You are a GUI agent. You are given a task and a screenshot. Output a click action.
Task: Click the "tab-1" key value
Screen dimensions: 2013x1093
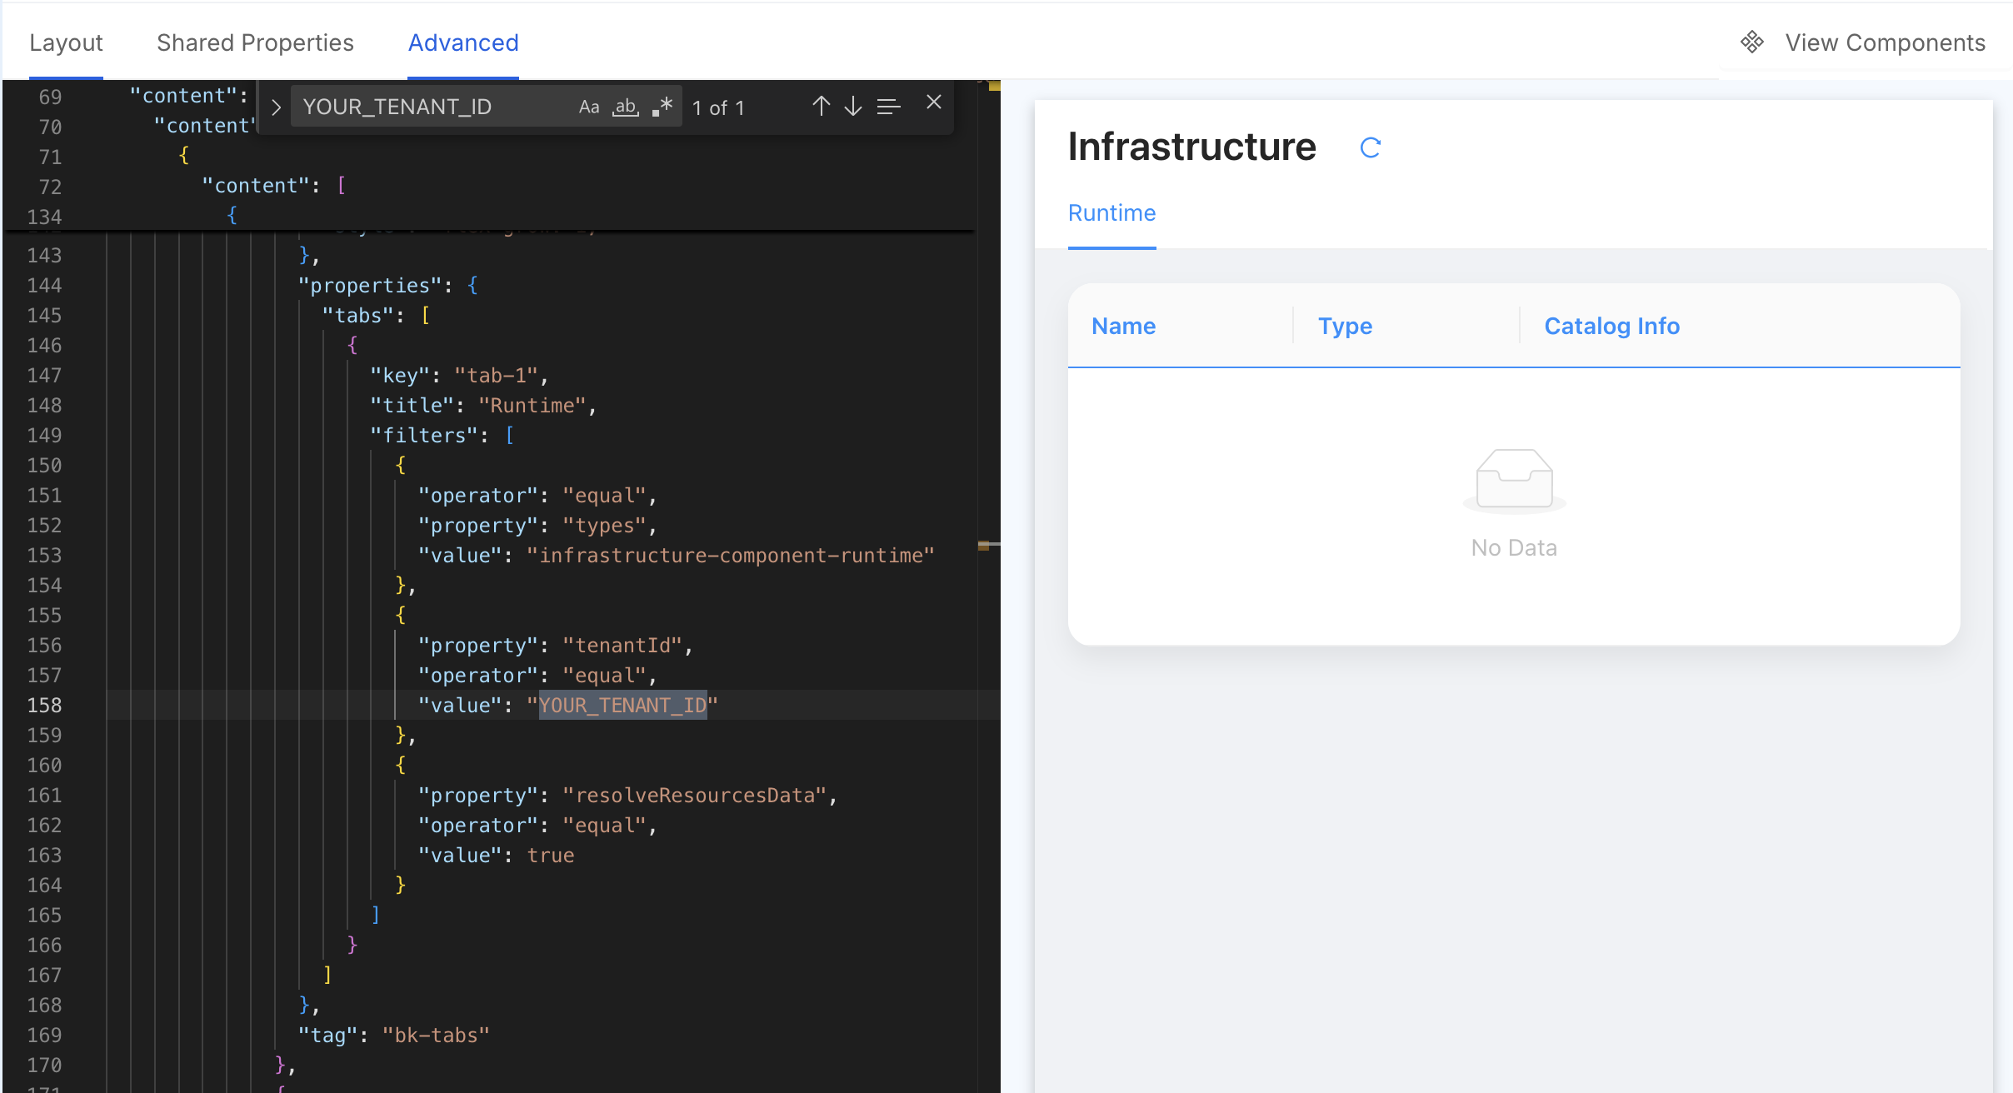[497, 376]
